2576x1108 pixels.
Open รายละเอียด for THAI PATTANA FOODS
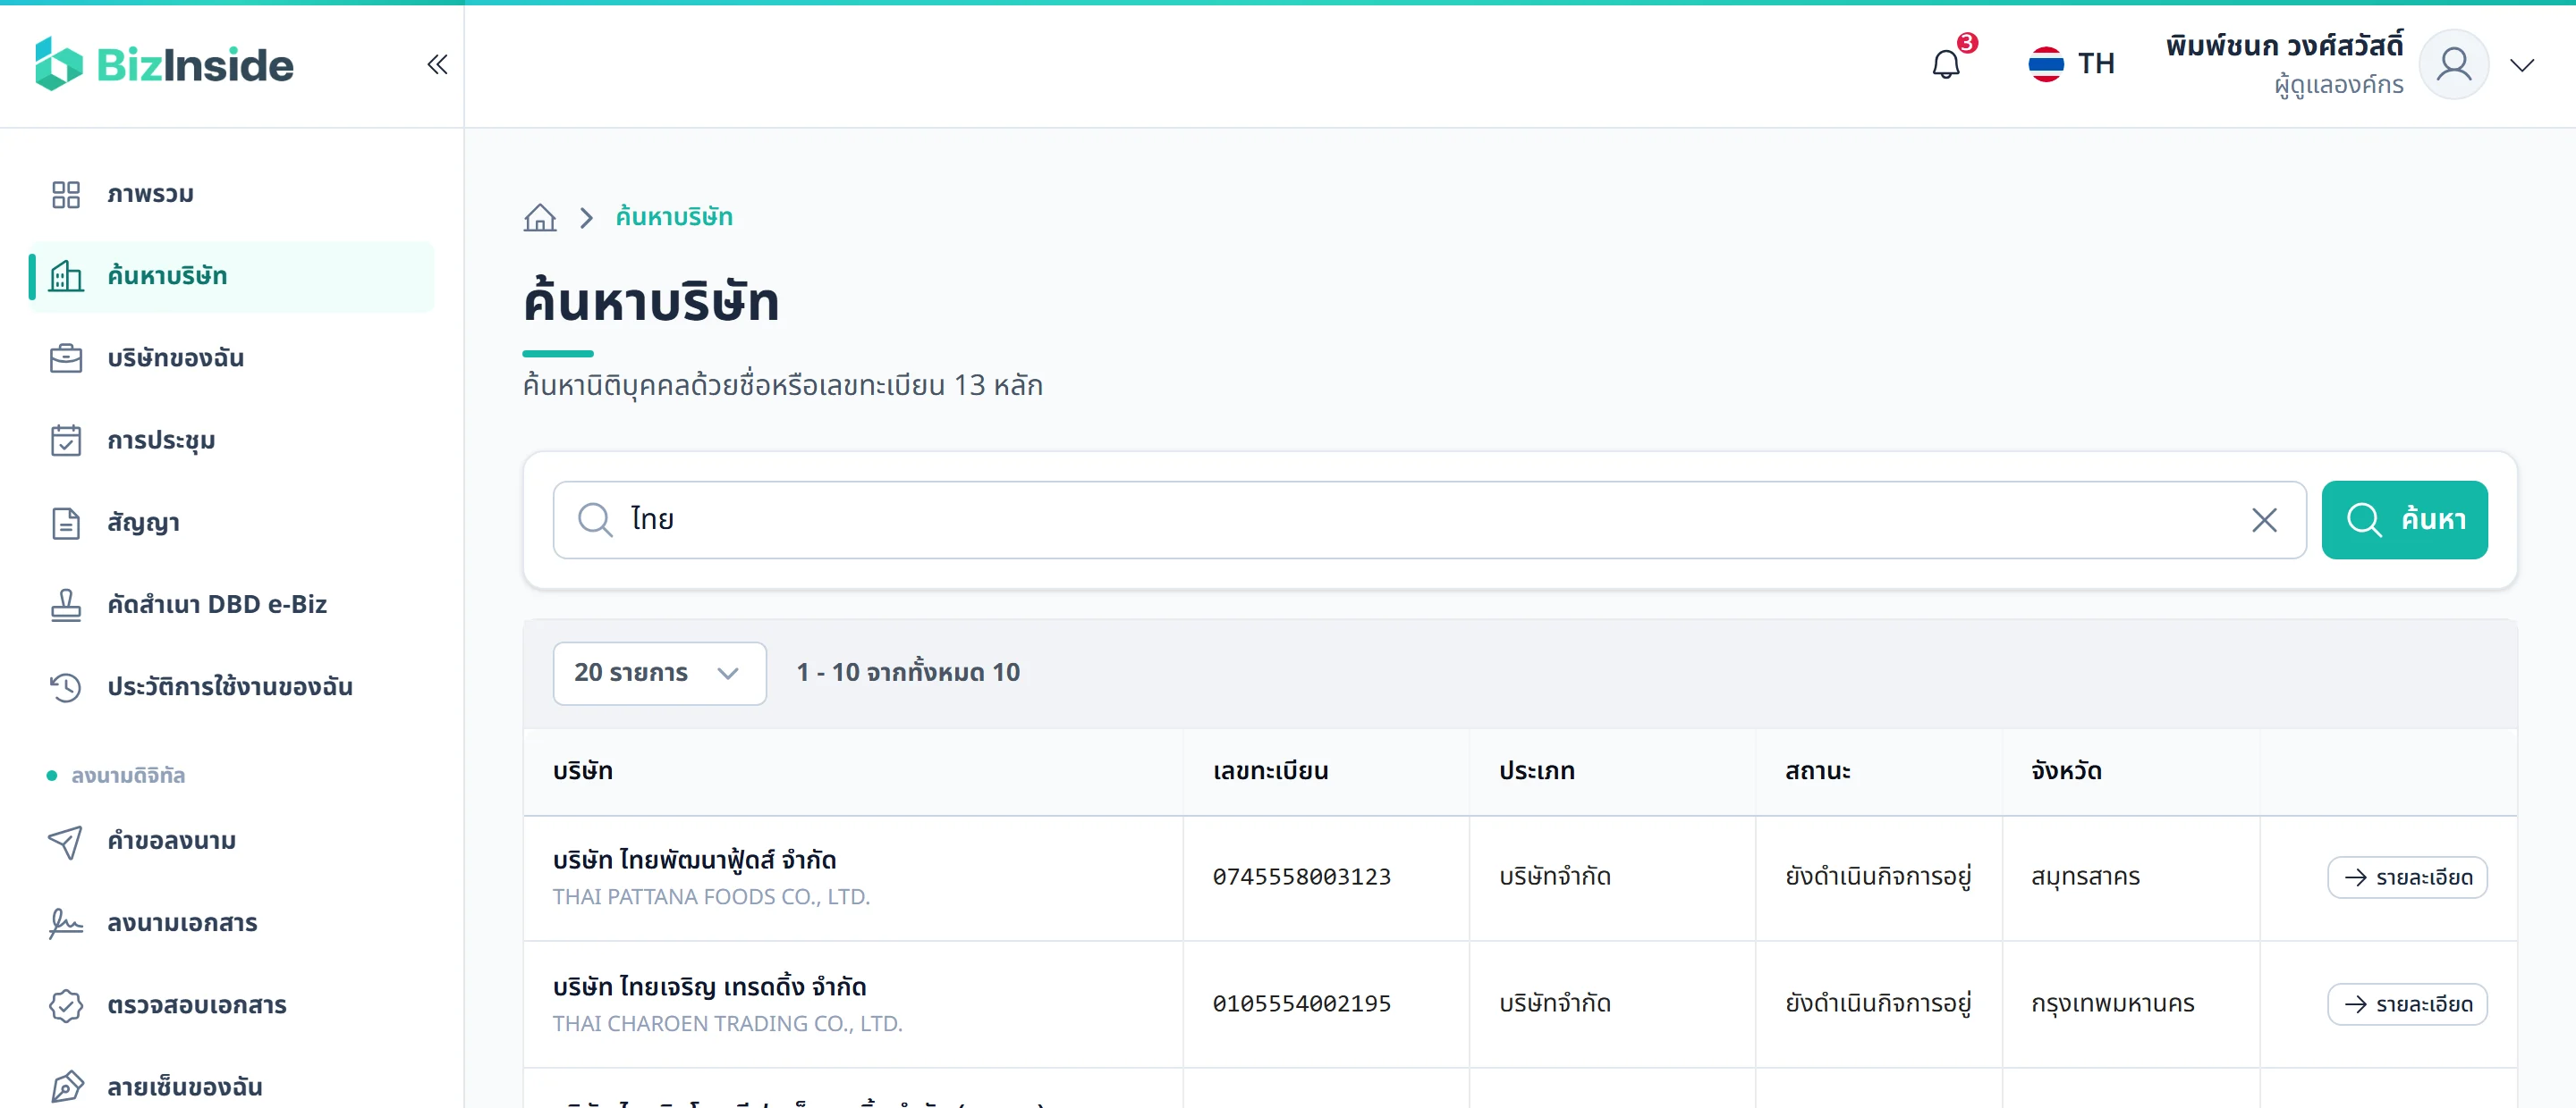[2407, 877]
